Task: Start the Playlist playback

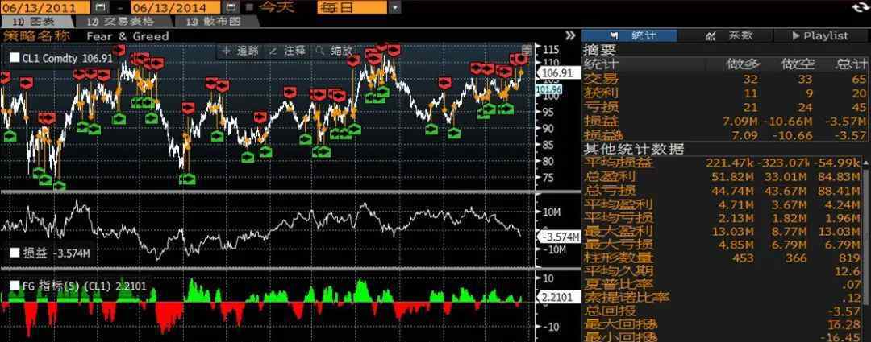Action: (x=819, y=35)
